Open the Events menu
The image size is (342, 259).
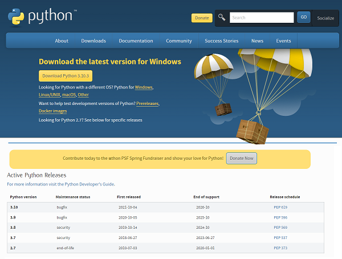point(283,41)
